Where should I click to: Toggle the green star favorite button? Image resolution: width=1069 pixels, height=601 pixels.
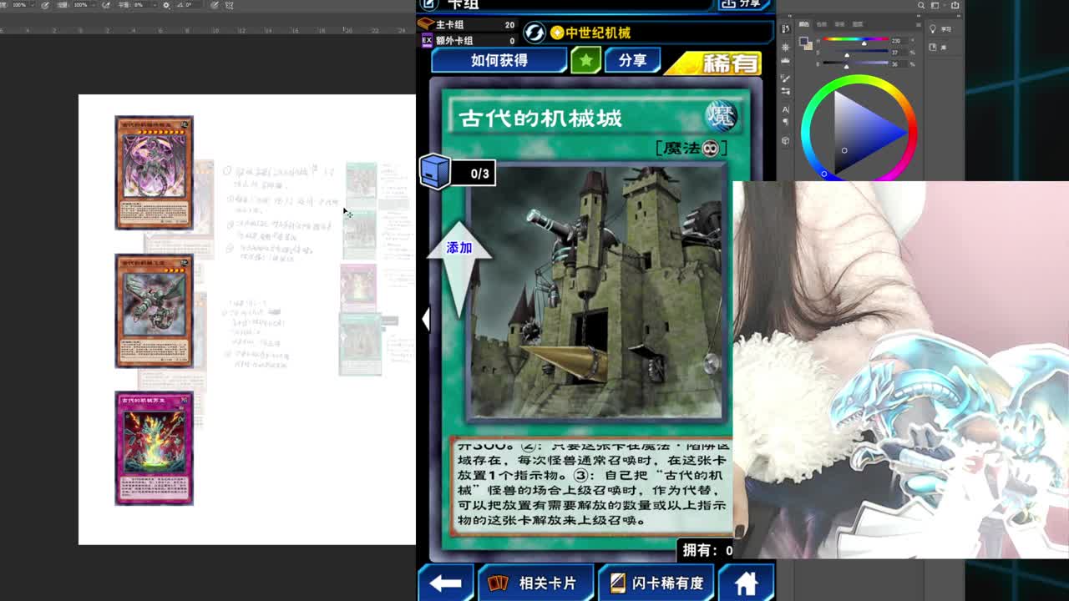585,60
